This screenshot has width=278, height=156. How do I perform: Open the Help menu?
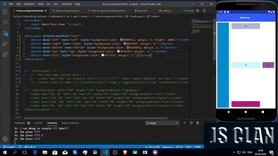(x=77, y=4)
